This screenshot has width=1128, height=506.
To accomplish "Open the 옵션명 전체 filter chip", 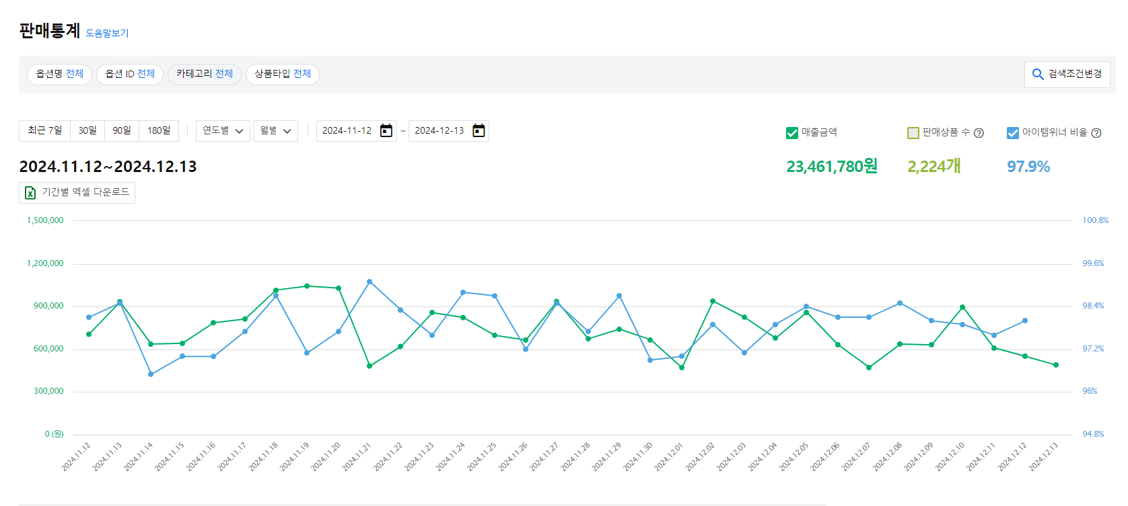I will [x=60, y=74].
